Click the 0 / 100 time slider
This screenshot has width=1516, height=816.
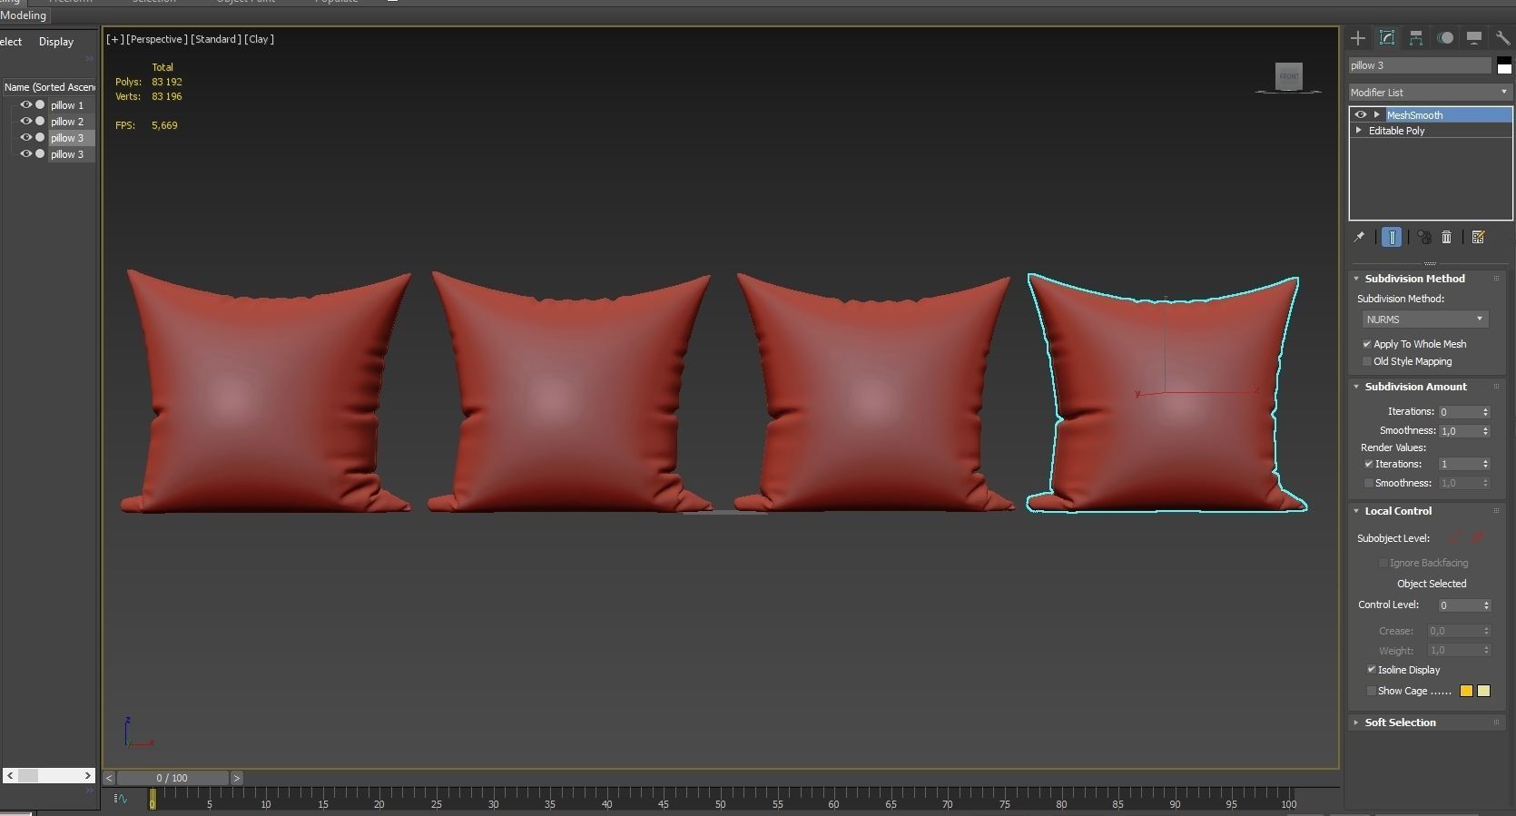(x=172, y=778)
